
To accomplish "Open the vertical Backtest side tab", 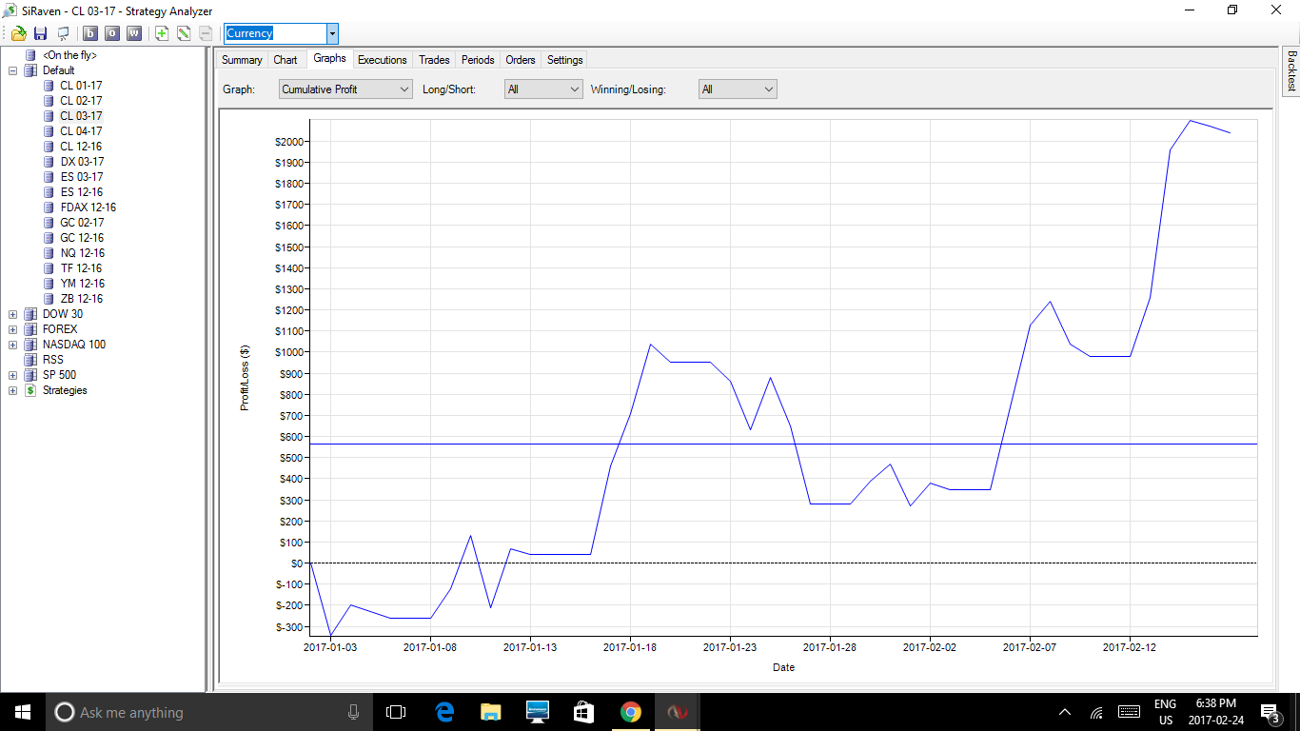I will coord(1291,70).
